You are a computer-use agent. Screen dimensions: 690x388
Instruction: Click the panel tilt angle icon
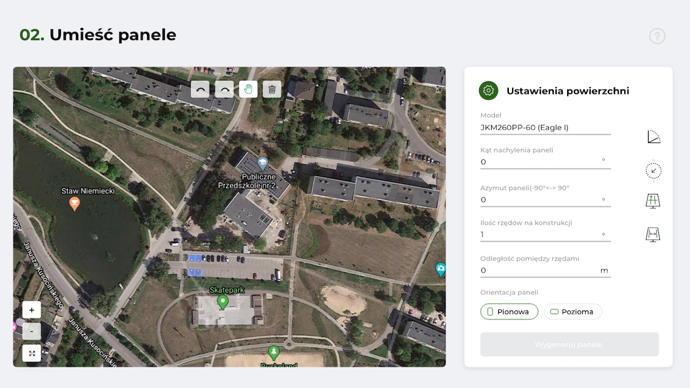coord(653,137)
